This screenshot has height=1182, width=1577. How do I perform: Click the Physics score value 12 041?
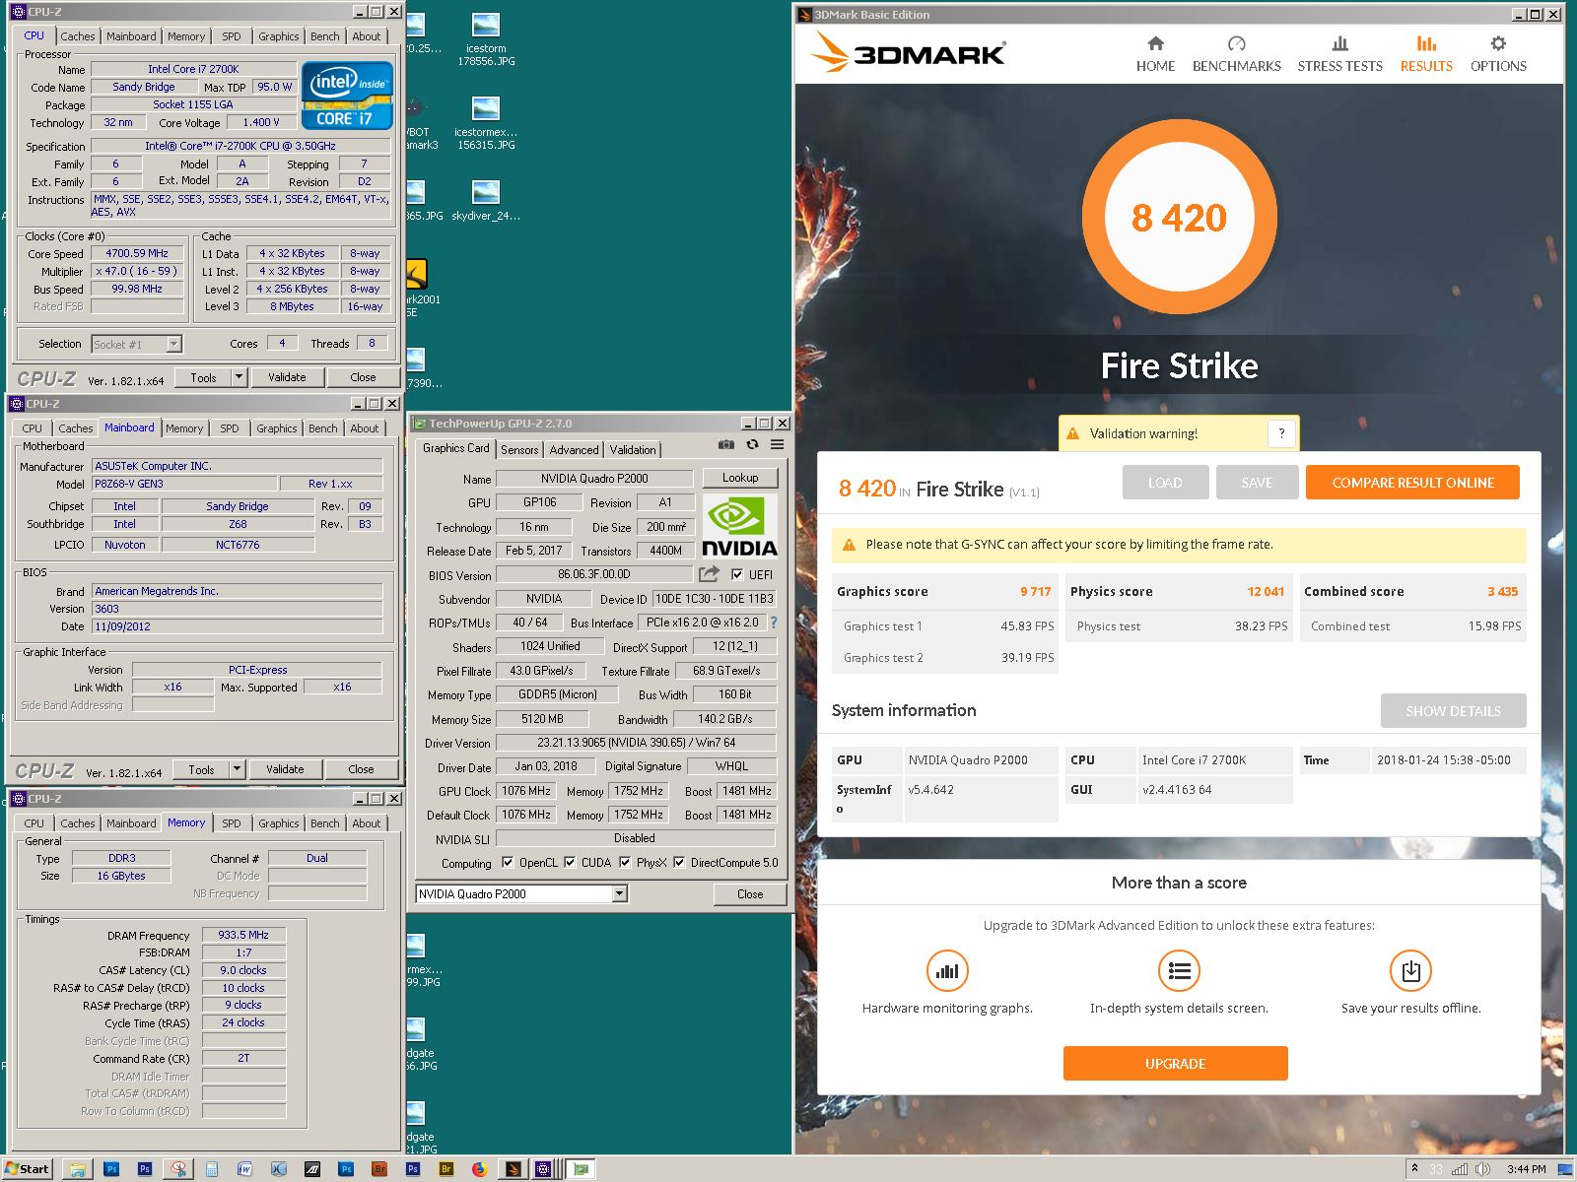point(1266,592)
